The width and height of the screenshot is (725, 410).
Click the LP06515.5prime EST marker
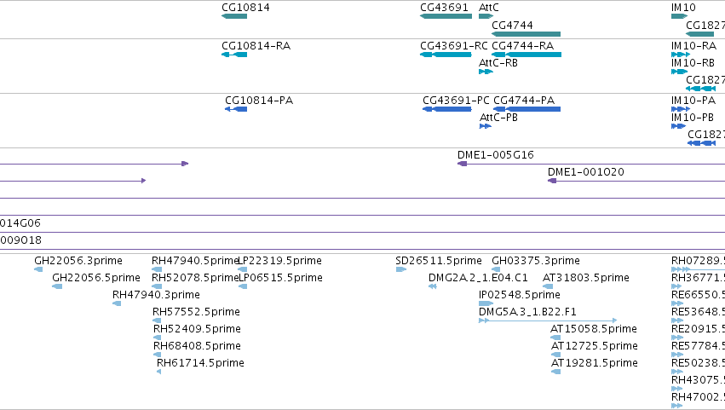(243, 286)
